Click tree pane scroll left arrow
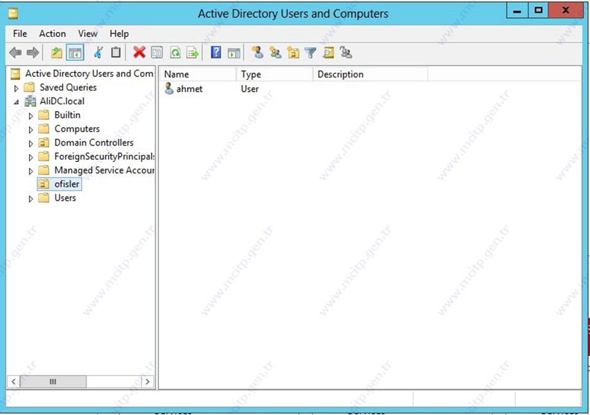This screenshot has height=415, width=590. (14, 381)
